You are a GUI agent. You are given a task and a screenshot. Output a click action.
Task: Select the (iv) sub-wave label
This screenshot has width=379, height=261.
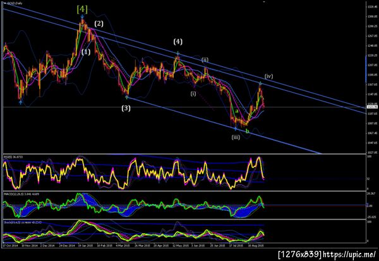point(268,76)
